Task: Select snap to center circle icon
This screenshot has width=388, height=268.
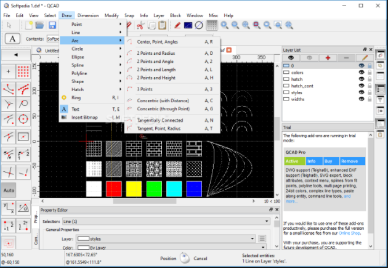Action: coord(23,120)
